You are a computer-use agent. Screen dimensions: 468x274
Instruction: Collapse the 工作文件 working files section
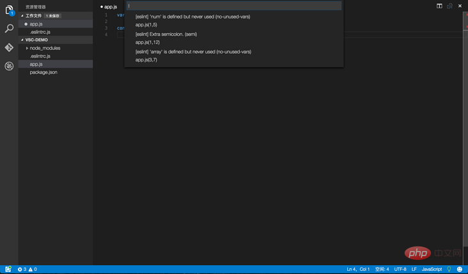coord(33,15)
